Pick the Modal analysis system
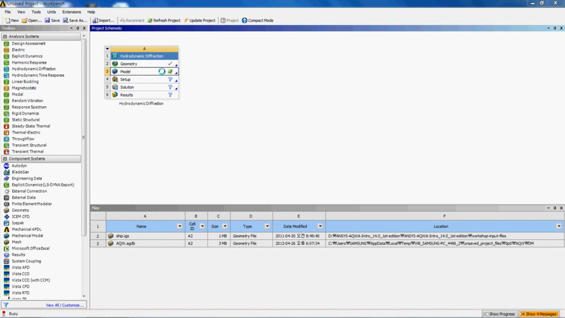565x318 pixels. (x=17, y=94)
